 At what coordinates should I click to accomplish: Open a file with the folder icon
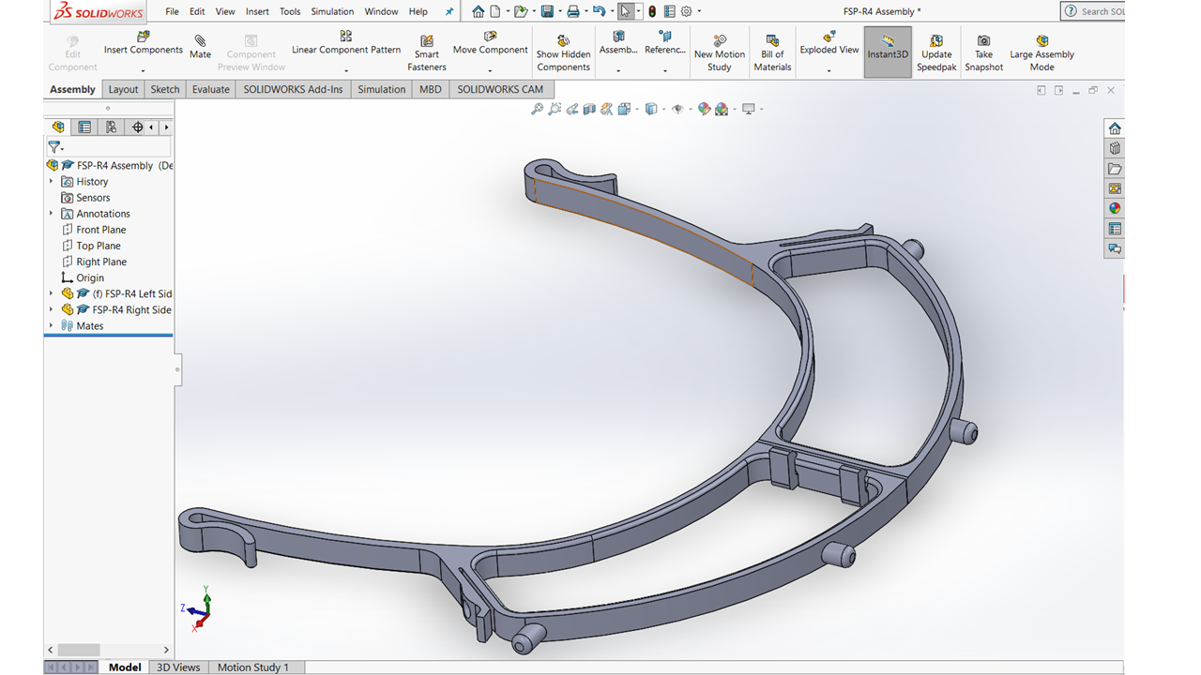click(520, 11)
